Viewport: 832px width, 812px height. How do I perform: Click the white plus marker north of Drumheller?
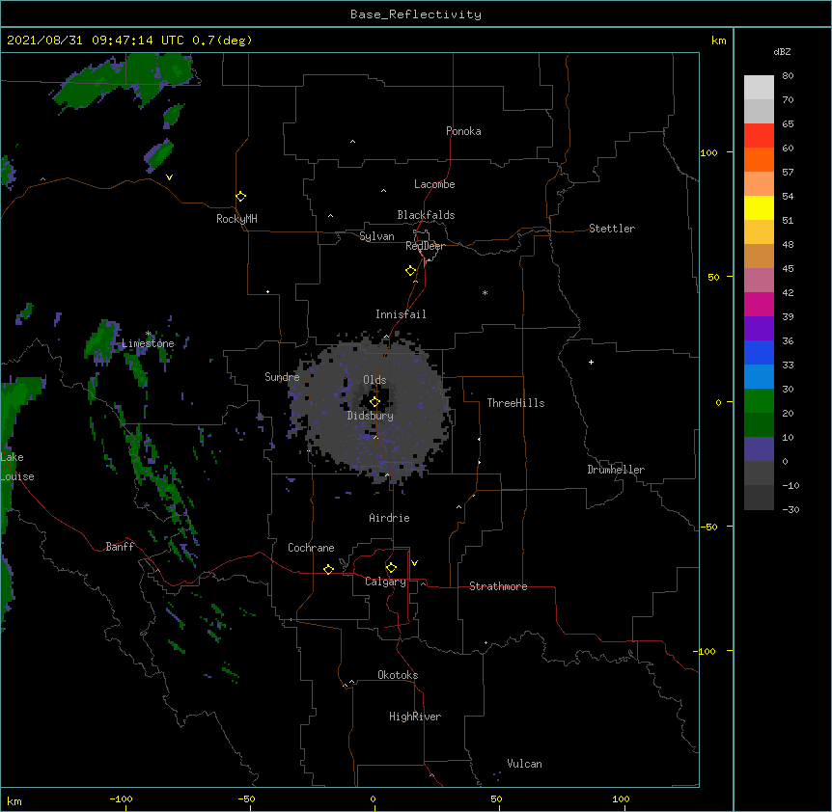click(x=591, y=362)
